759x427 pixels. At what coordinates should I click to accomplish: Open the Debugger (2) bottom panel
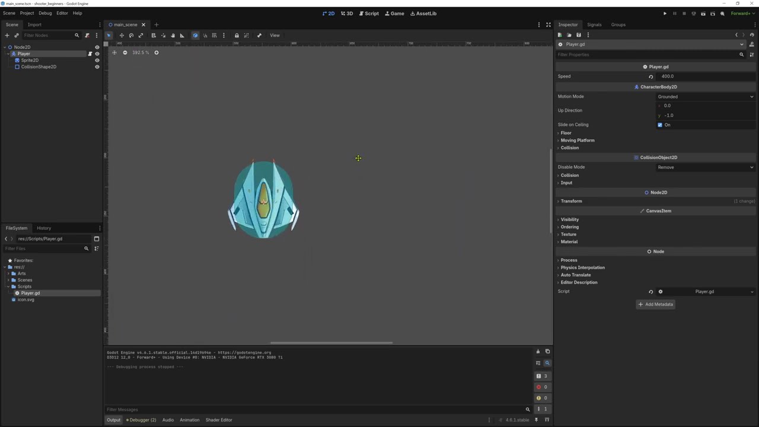142,420
